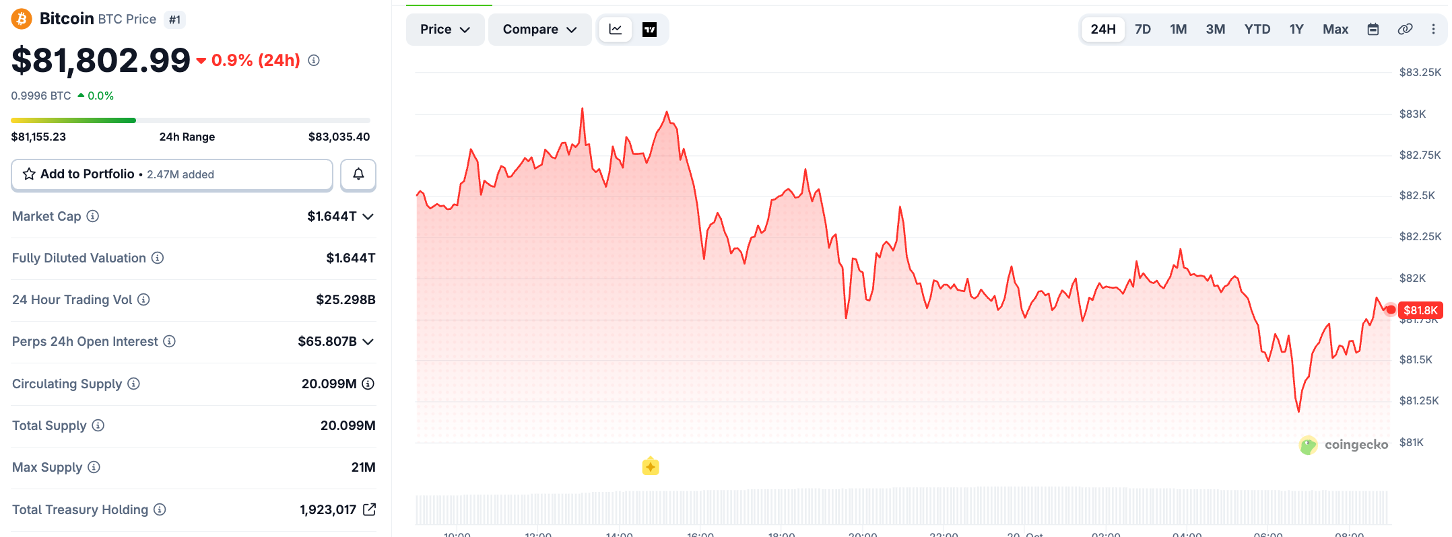Viewport: 1452px width, 537px height.
Task: Click the 24h Range progress bar
Action: pos(191,120)
